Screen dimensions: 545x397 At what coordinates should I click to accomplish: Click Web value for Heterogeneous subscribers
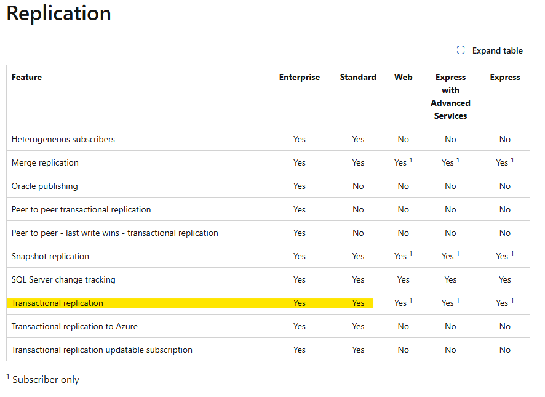(403, 139)
